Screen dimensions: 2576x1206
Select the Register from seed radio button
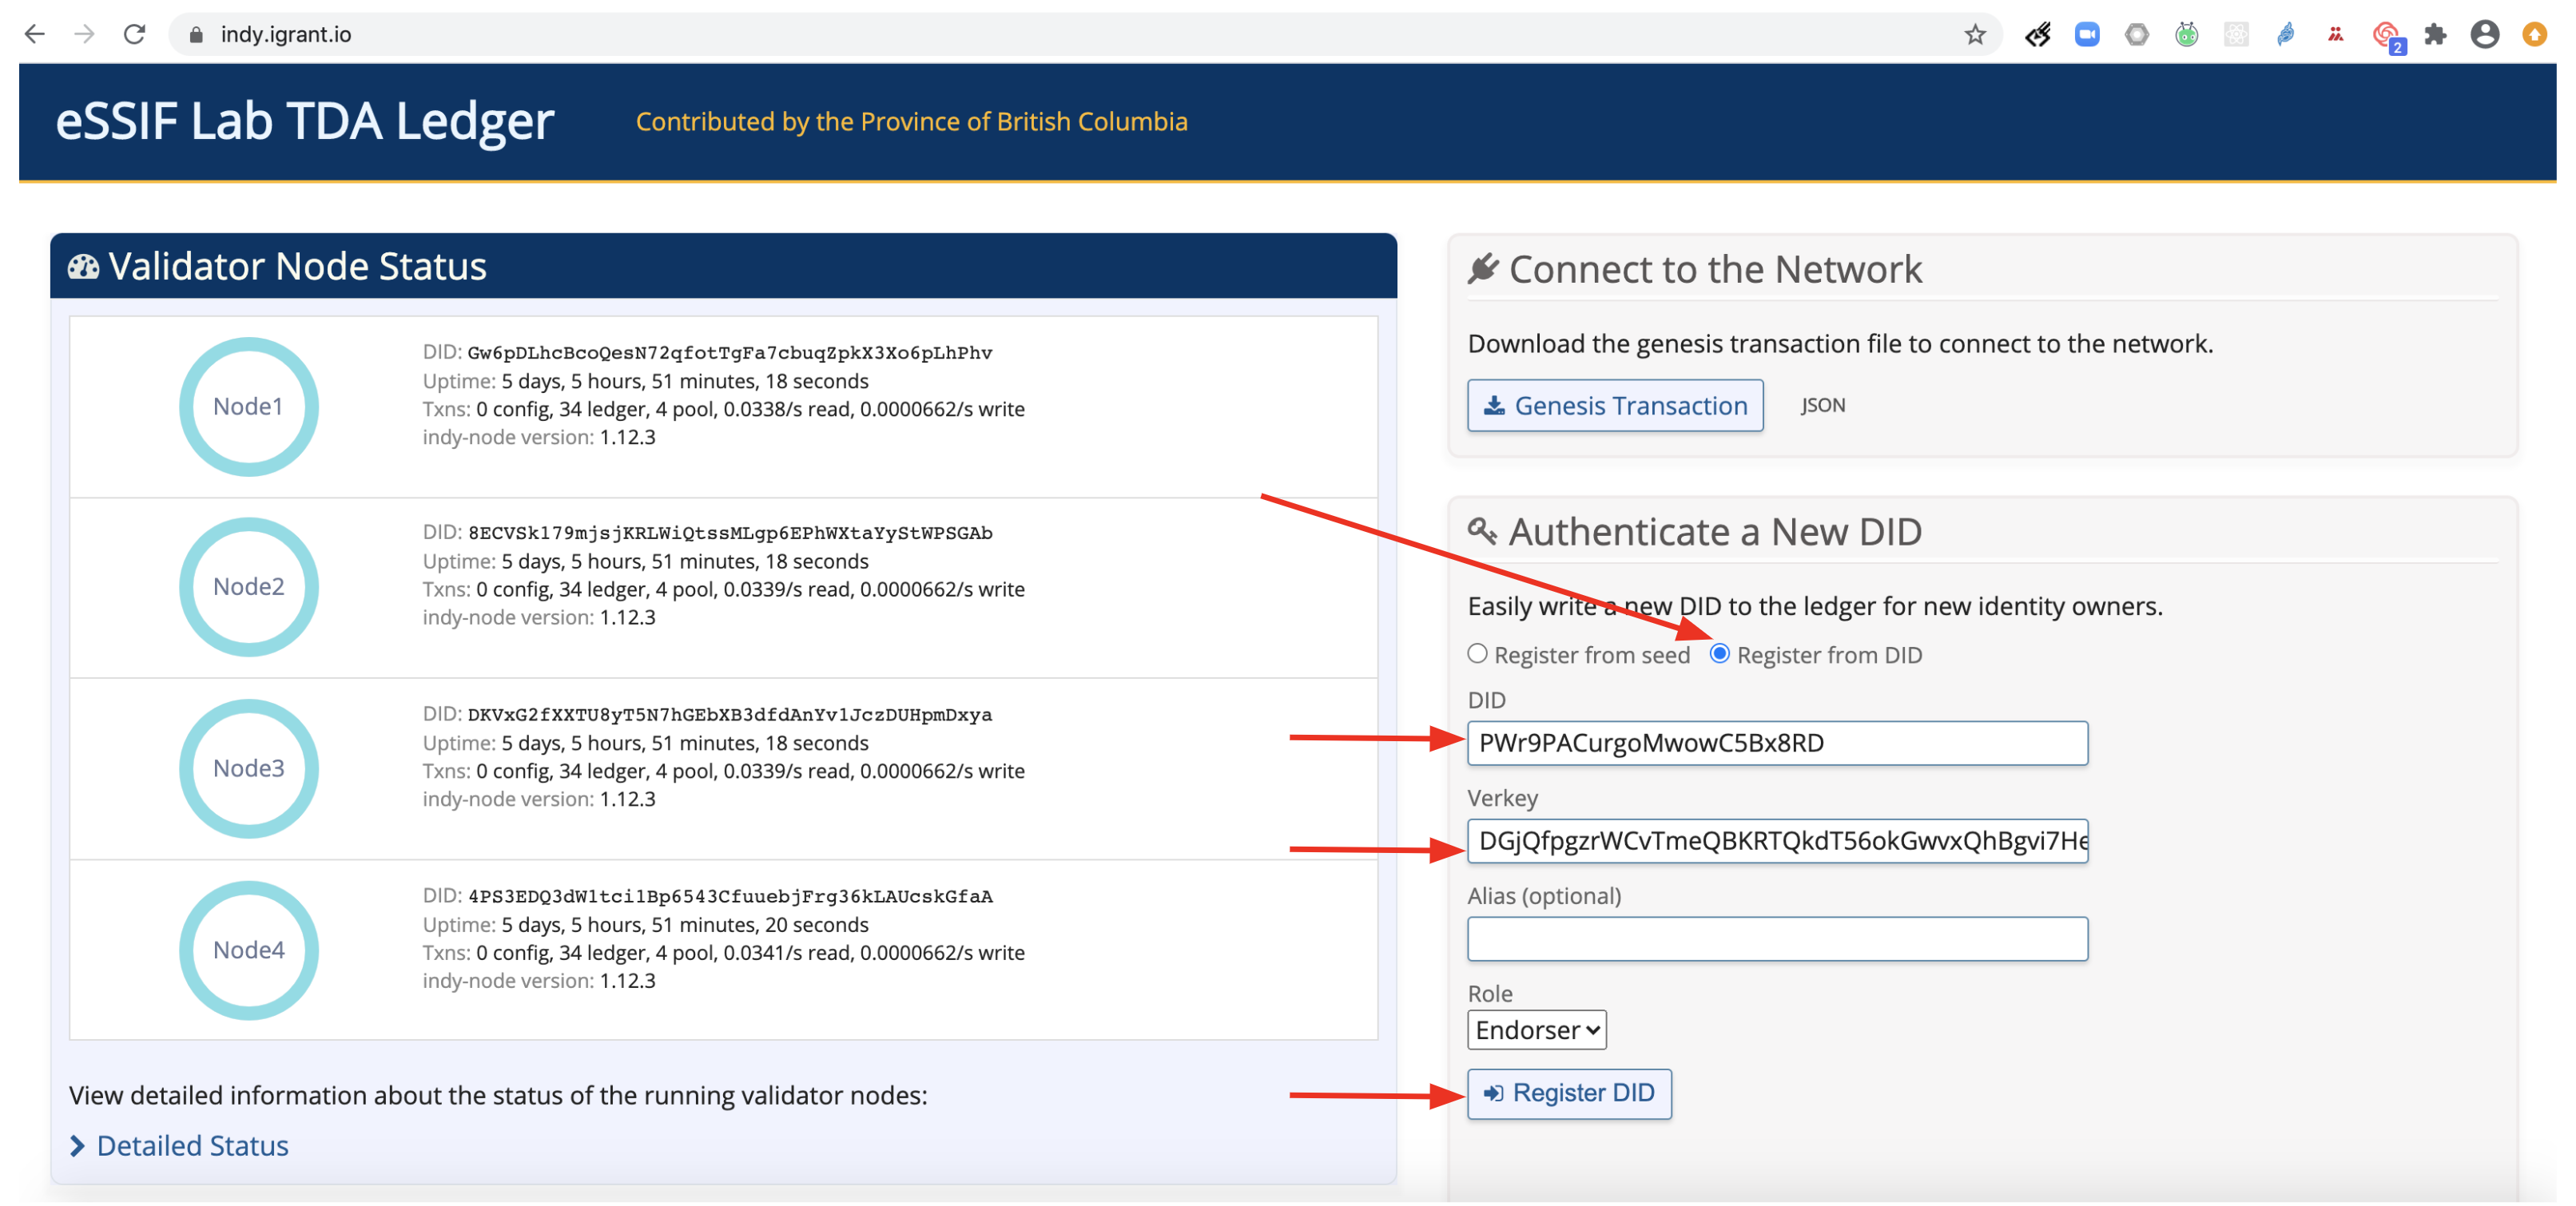click(1477, 653)
